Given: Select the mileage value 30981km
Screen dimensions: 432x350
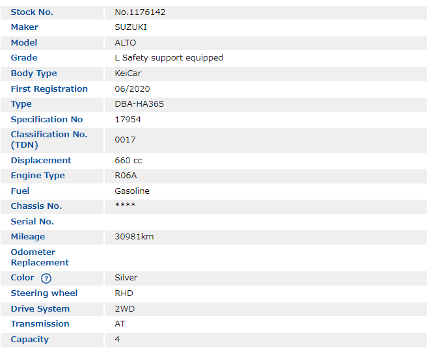Looking at the screenshot, I should 134,237.
